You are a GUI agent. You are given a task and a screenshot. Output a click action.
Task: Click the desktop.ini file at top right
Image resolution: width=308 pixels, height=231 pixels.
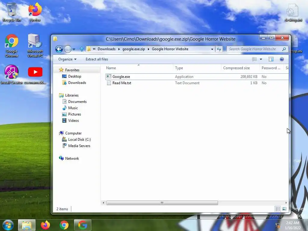tap(293, 12)
